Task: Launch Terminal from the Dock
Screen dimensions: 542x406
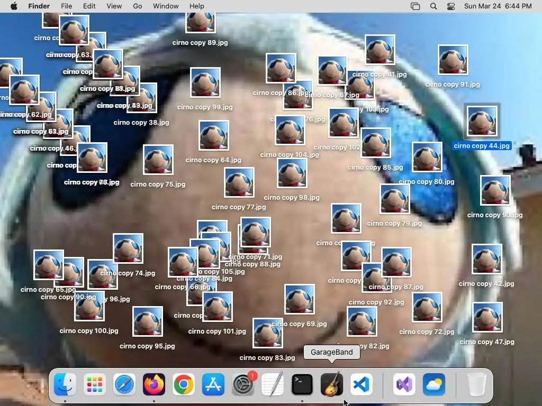Action: click(302, 384)
